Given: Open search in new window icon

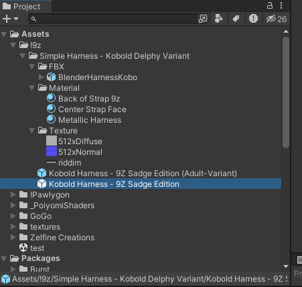Looking at the screenshot, I should pyautogui.click(x=203, y=19).
